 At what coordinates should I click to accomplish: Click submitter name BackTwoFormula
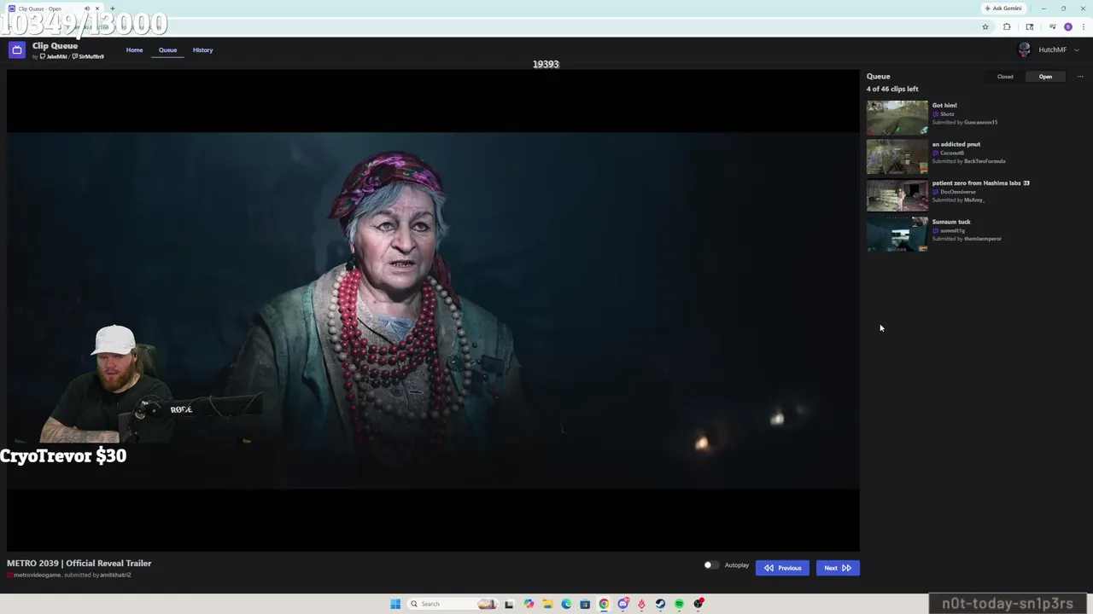coord(985,161)
